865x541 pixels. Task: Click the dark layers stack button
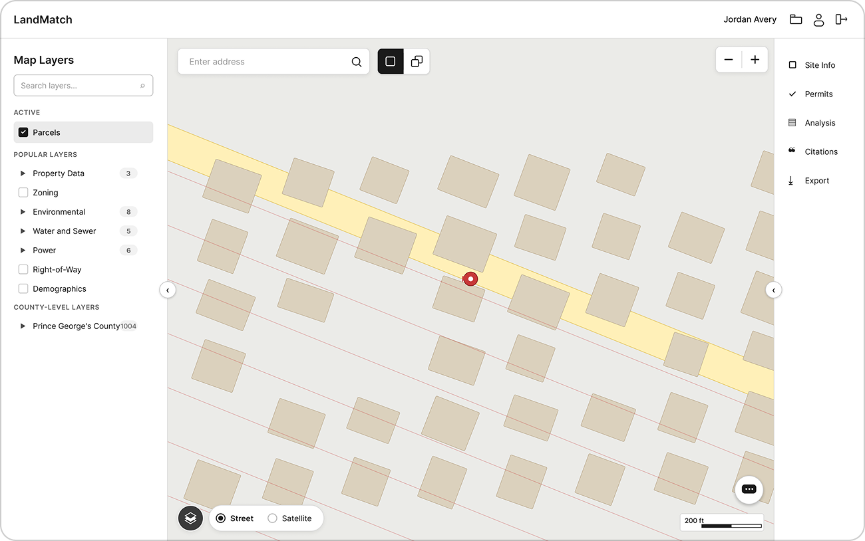coord(190,518)
